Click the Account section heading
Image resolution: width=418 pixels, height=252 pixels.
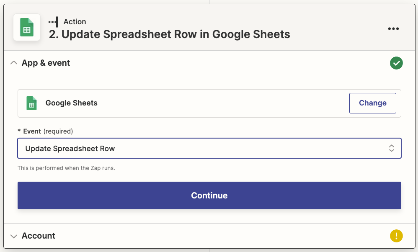(39, 236)
